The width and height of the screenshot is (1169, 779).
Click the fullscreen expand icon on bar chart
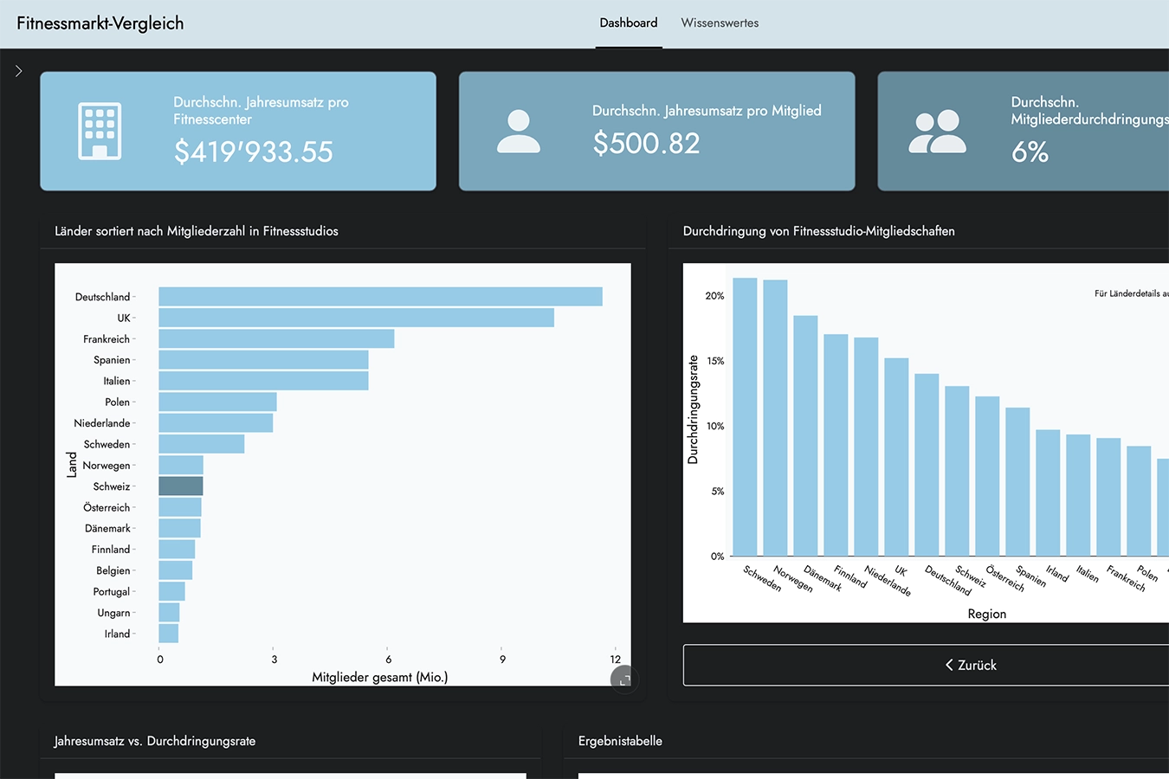[624, 679]
